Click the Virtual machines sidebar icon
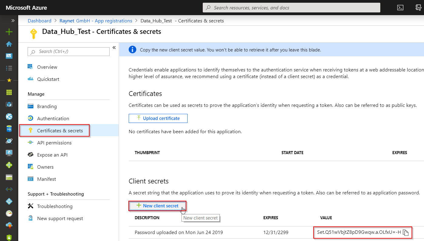 pos(9,153)
